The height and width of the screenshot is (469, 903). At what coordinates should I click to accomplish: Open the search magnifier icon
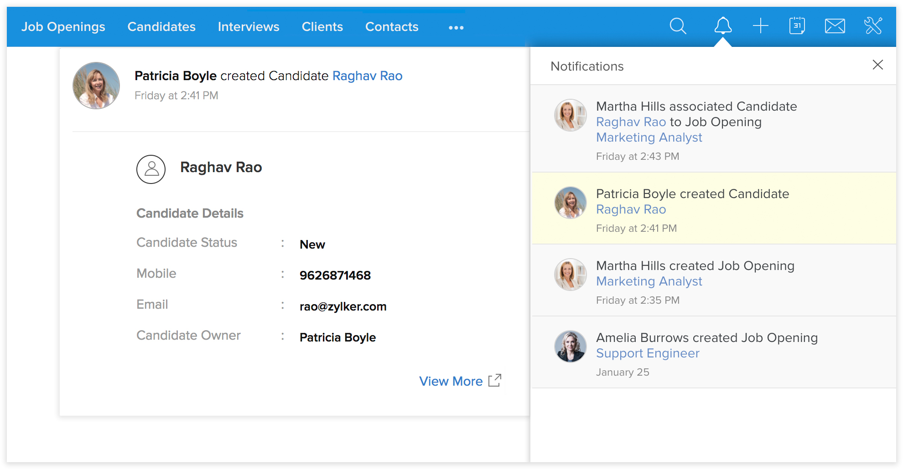pyautogui.click(x=678, y=26)
